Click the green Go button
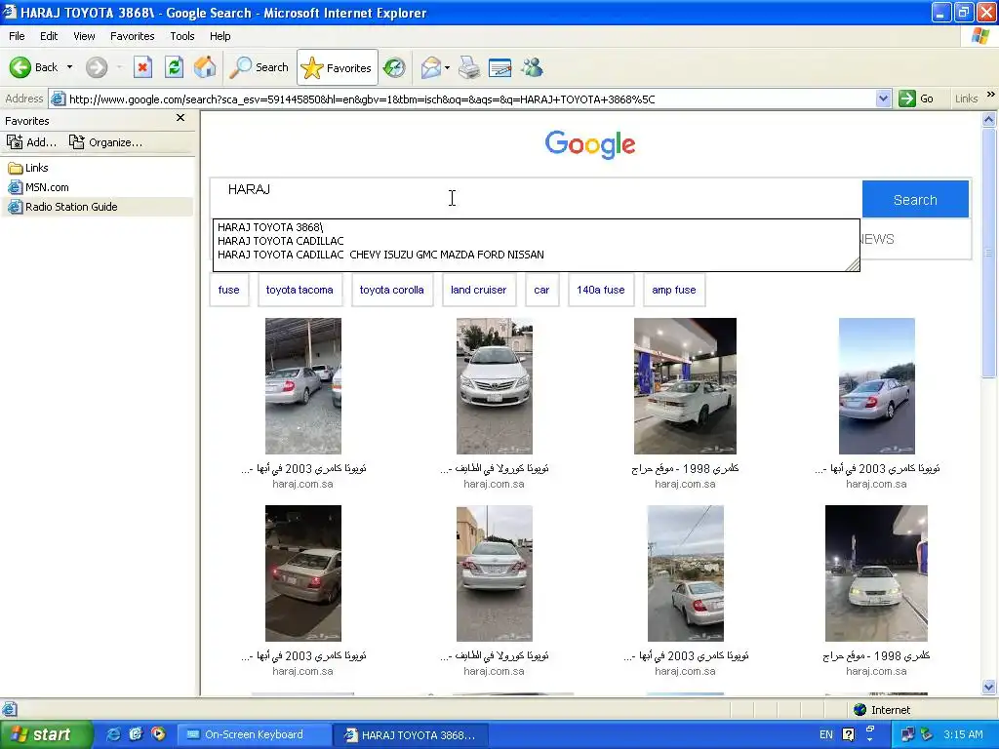The height and width of the screenshot is (749, 999). (x=917, y=99)
